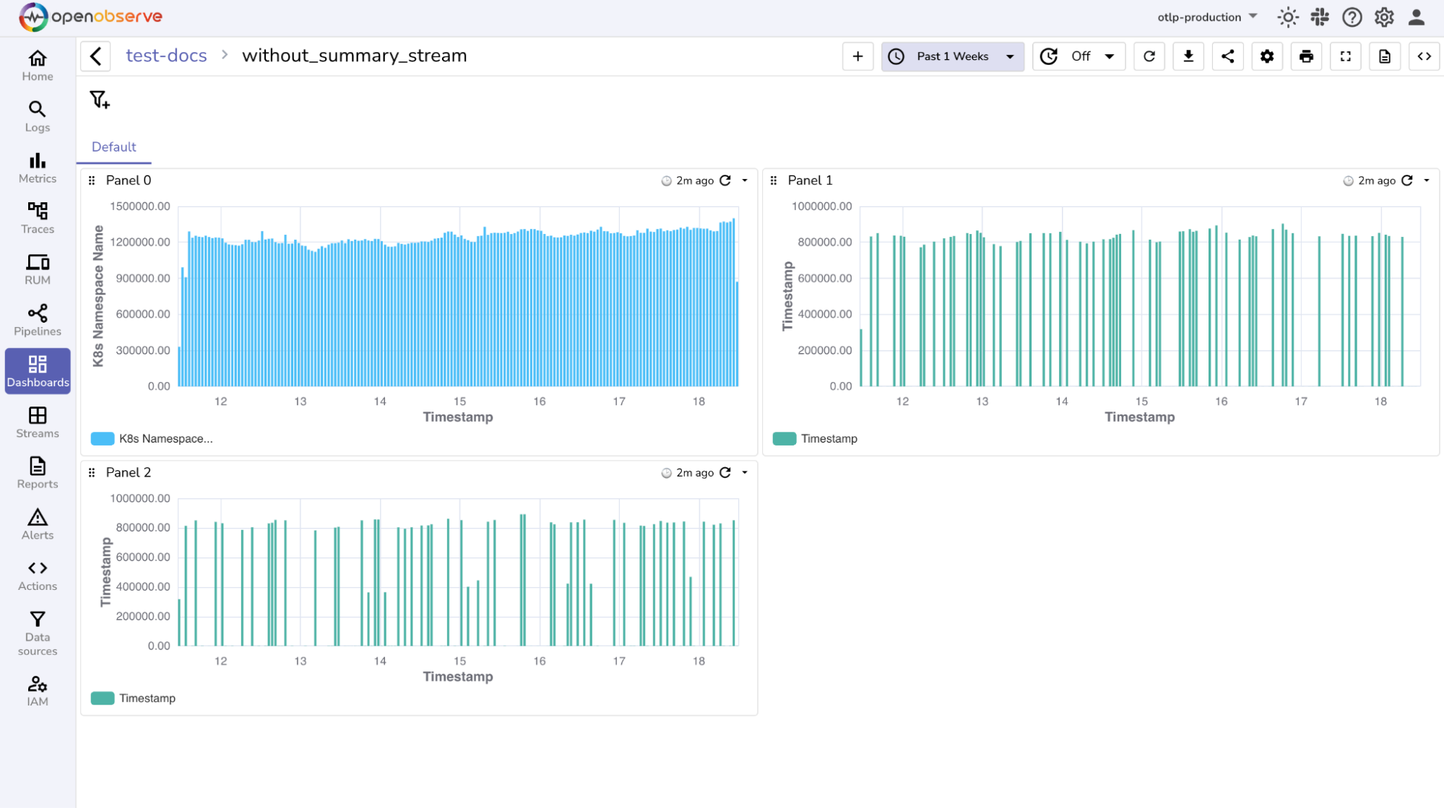The image size is (1444, 808).
Task: Follow the test-docs breadcrumb link
Action: [166, 56]
